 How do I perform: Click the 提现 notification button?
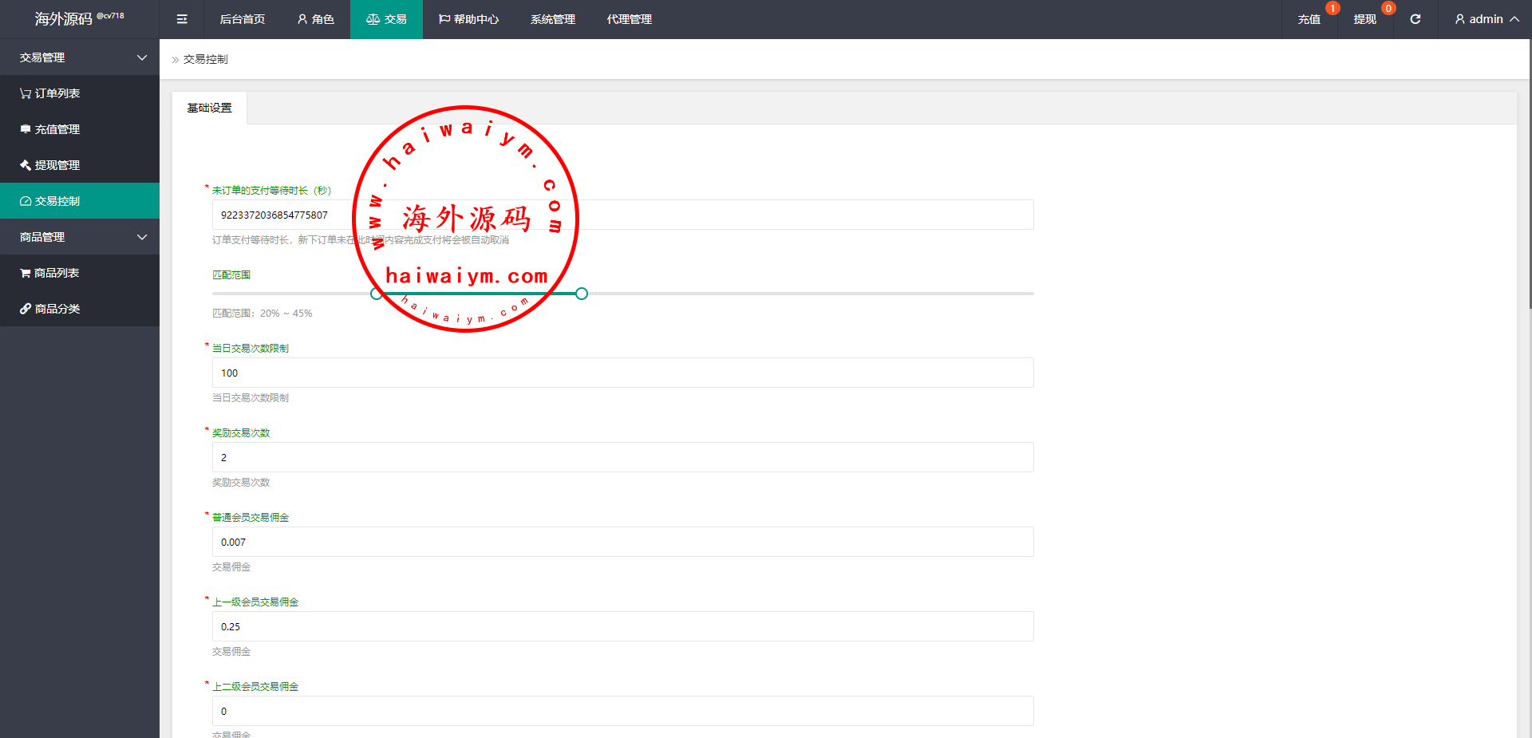point(1364,19)
